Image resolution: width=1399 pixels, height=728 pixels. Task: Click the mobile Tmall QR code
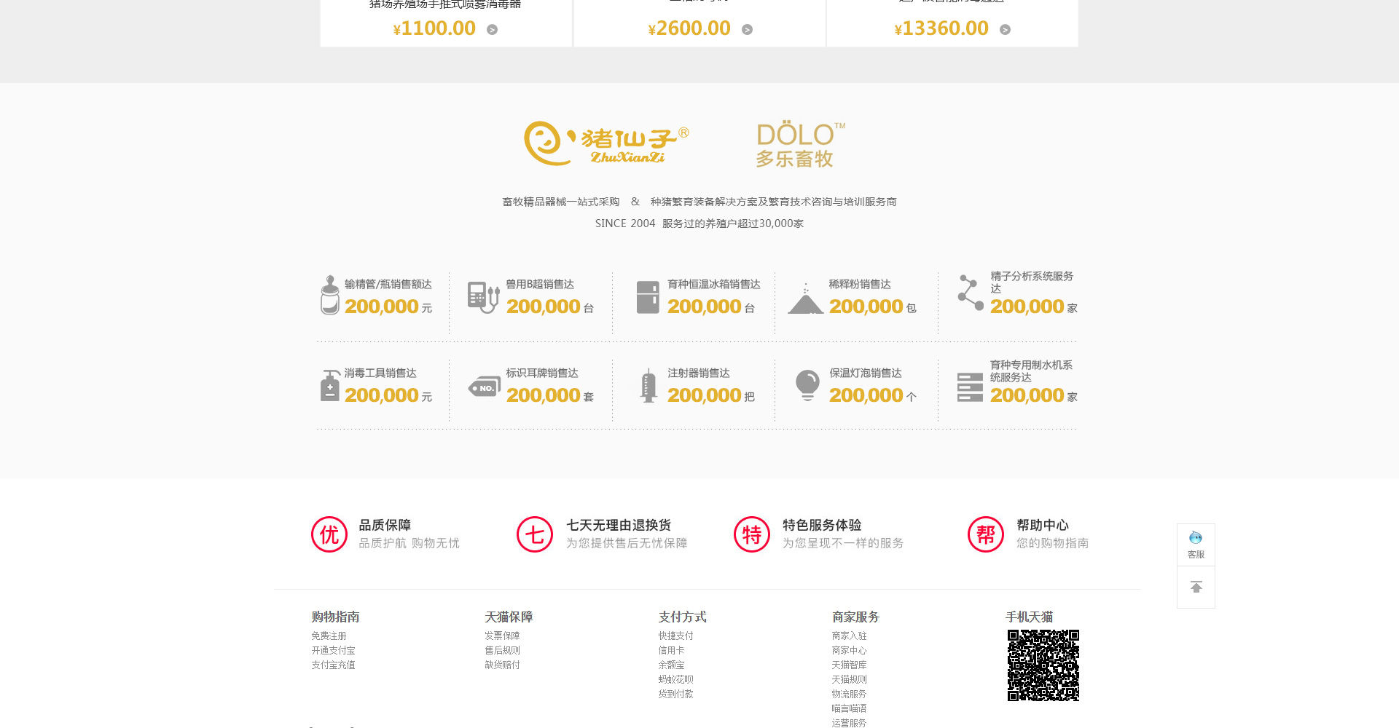tap(1043, 665)
